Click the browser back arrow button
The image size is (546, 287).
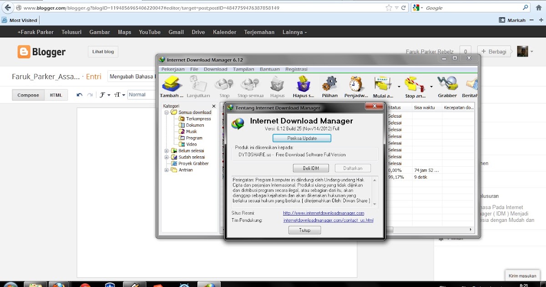point(7,8)
